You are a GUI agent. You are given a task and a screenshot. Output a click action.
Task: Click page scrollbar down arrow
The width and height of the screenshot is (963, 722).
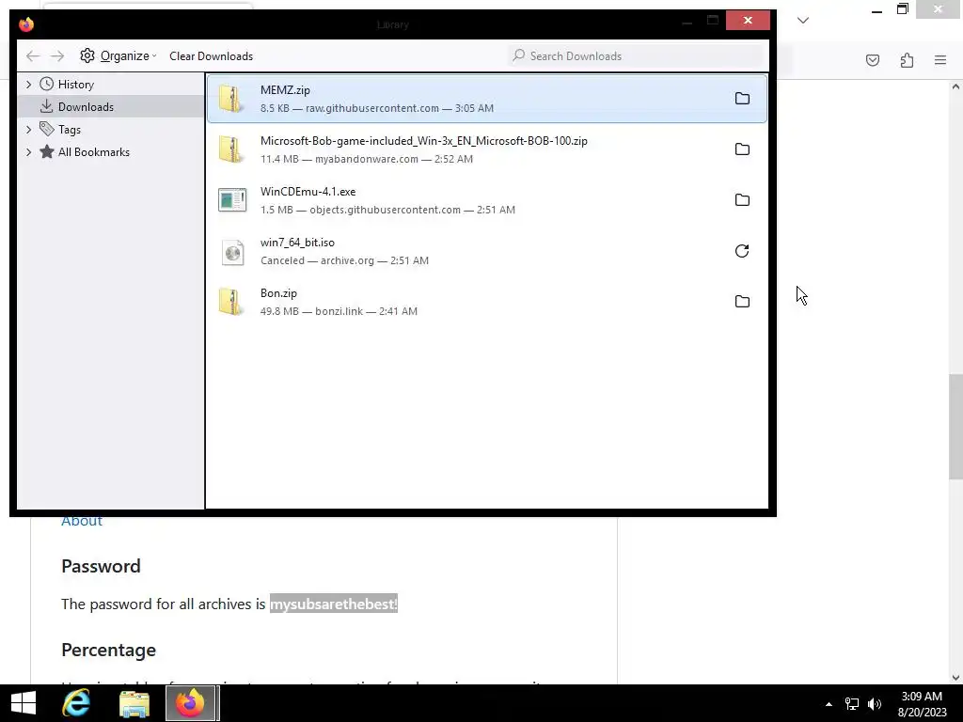tap(955, 678)
